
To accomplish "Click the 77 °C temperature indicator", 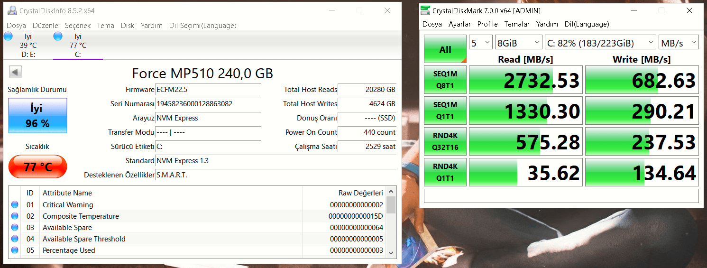I will click(38, 166).
